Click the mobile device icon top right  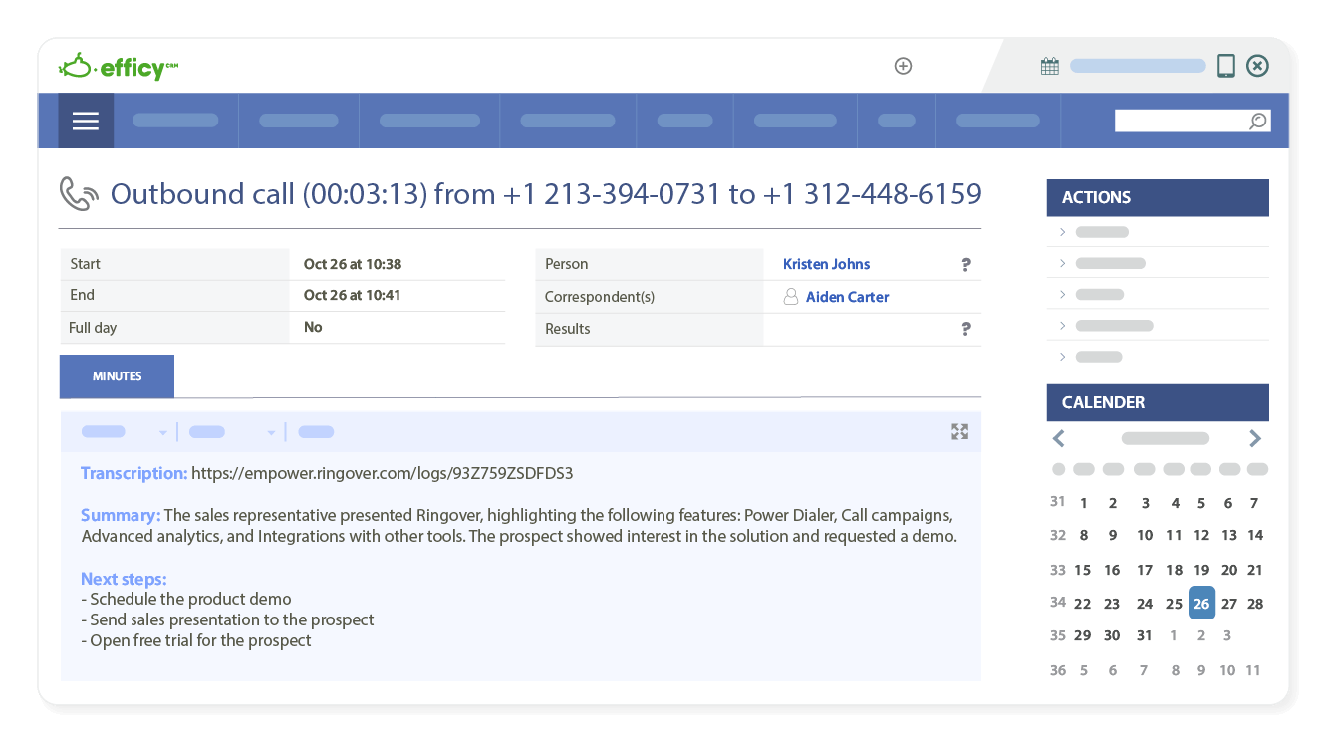[x=1226, y=64]
